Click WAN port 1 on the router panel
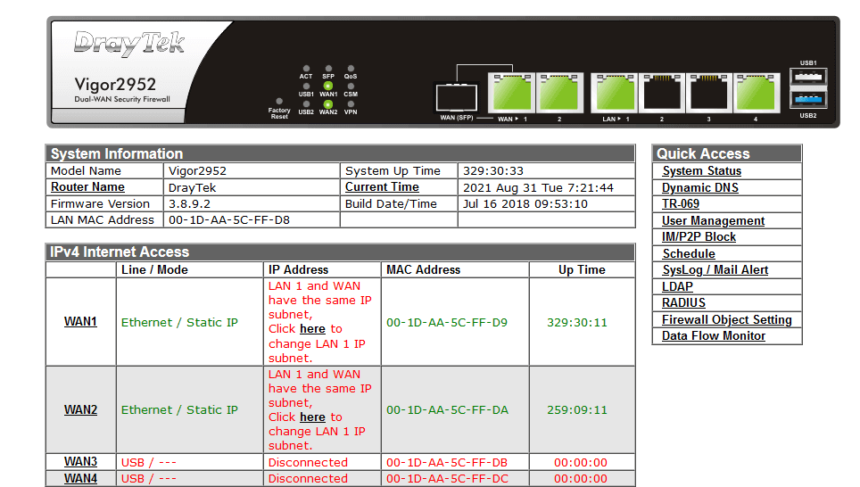 (511, 93)
